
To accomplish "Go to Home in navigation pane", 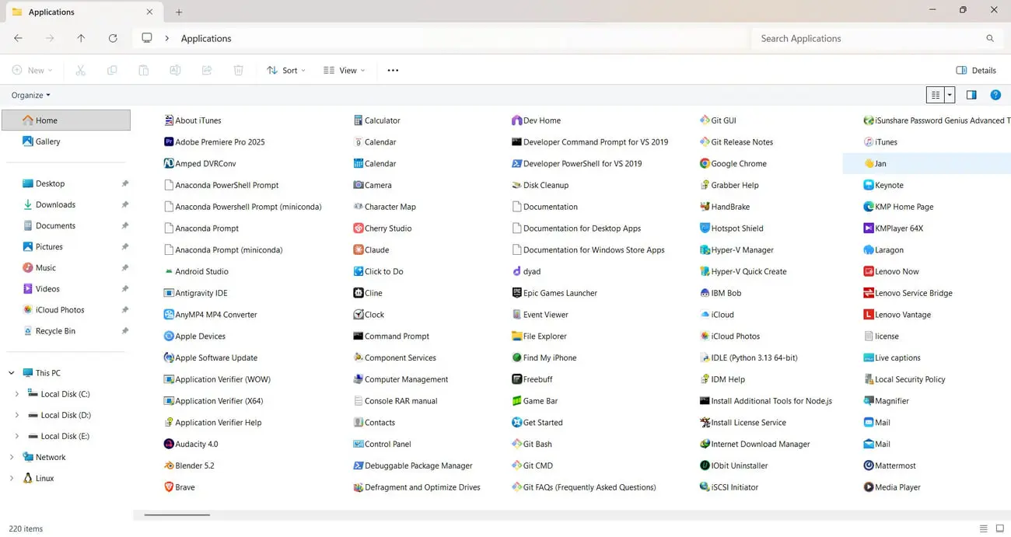I will click(x=66, y=120).
